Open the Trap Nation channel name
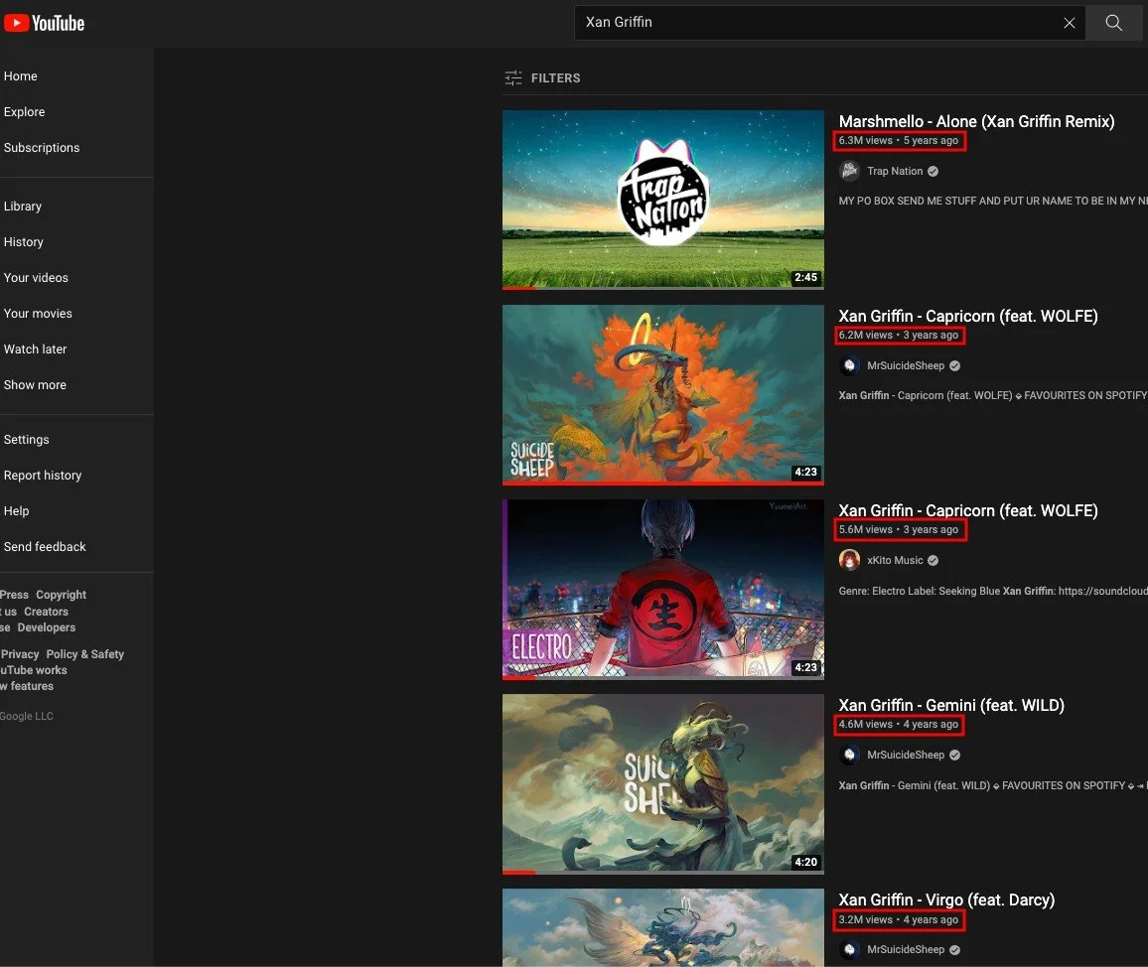The width and height of the screenshot is (1148, 967). click(x=895, y=172)
